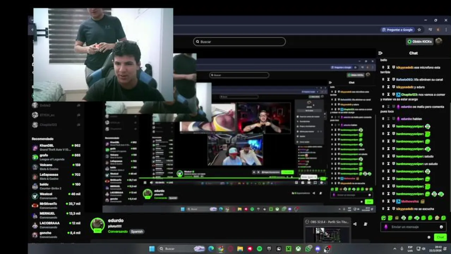
Task: Open baldu Counter-Strike 2 channel
Action: click(56, 186)
